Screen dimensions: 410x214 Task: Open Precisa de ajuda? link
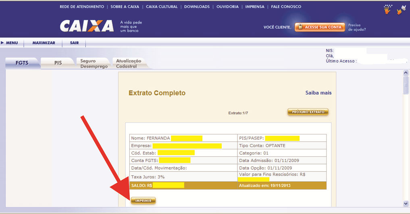click(357, 27)
